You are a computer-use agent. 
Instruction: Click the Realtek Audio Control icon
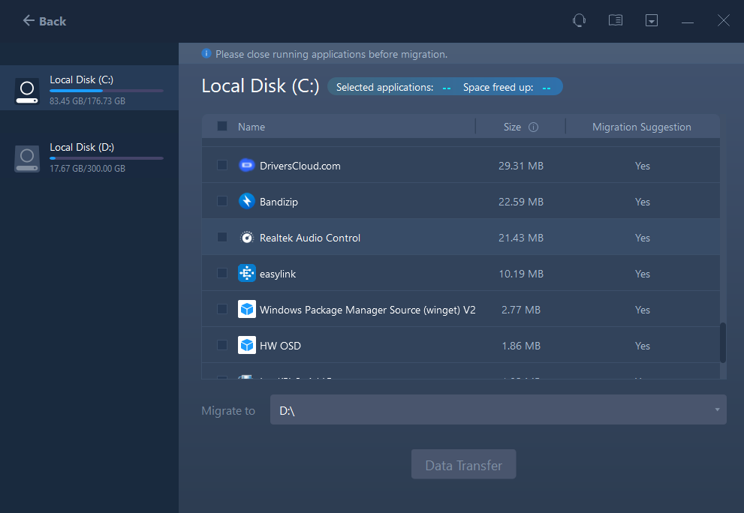tap(247, 238)
